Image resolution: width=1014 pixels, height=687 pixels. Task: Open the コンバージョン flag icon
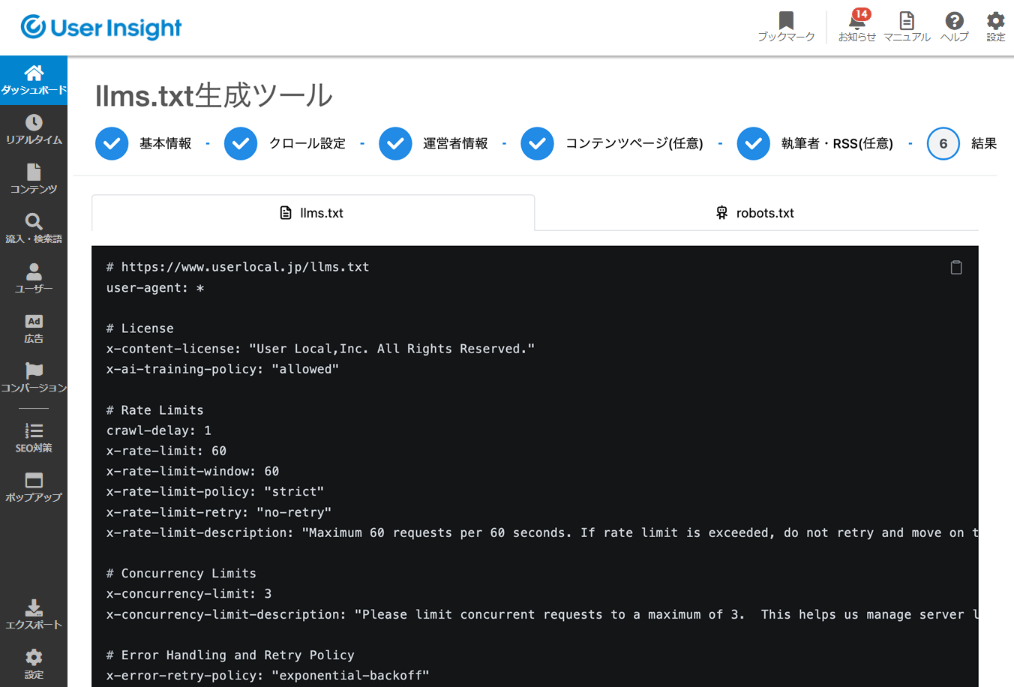(x=34, y=370)
